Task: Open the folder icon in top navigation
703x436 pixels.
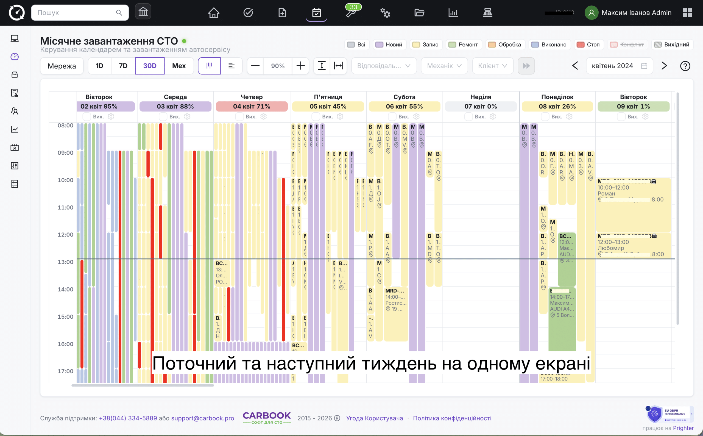Action: [419, 13]
